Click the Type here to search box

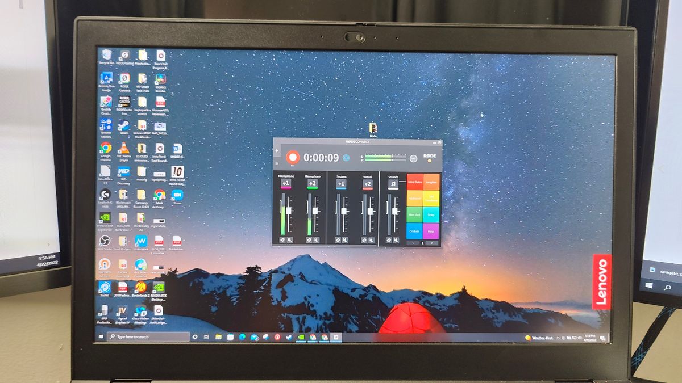tap(148, 336)
